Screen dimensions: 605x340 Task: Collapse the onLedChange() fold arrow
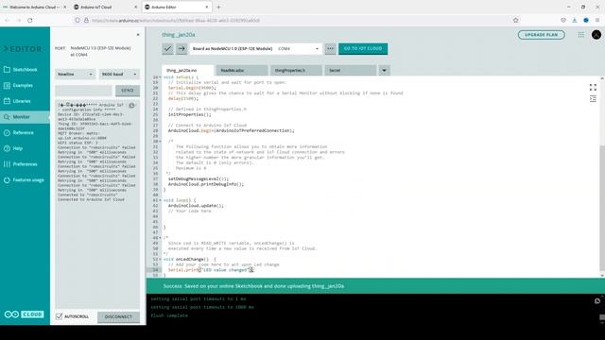pos(161,260)
